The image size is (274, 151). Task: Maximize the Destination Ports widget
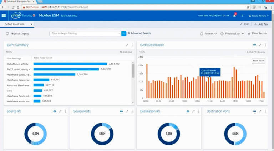260,111
